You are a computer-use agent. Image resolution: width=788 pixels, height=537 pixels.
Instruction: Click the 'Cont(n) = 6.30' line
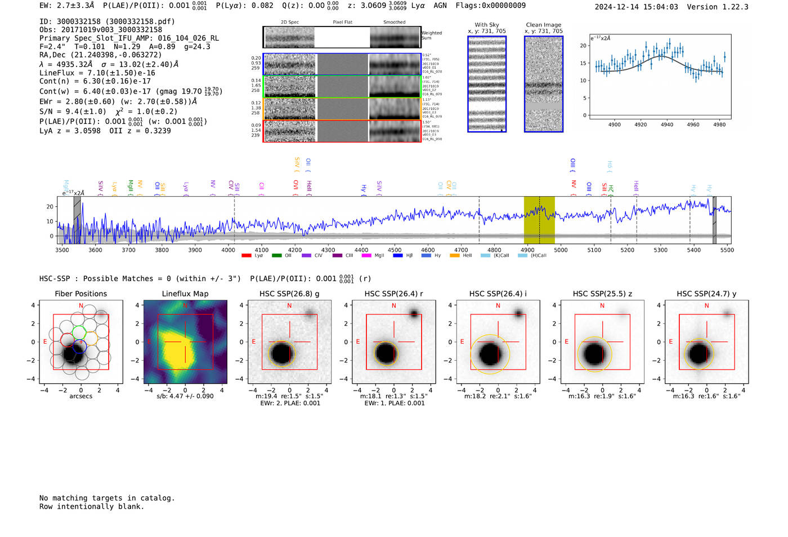(95, 81)
